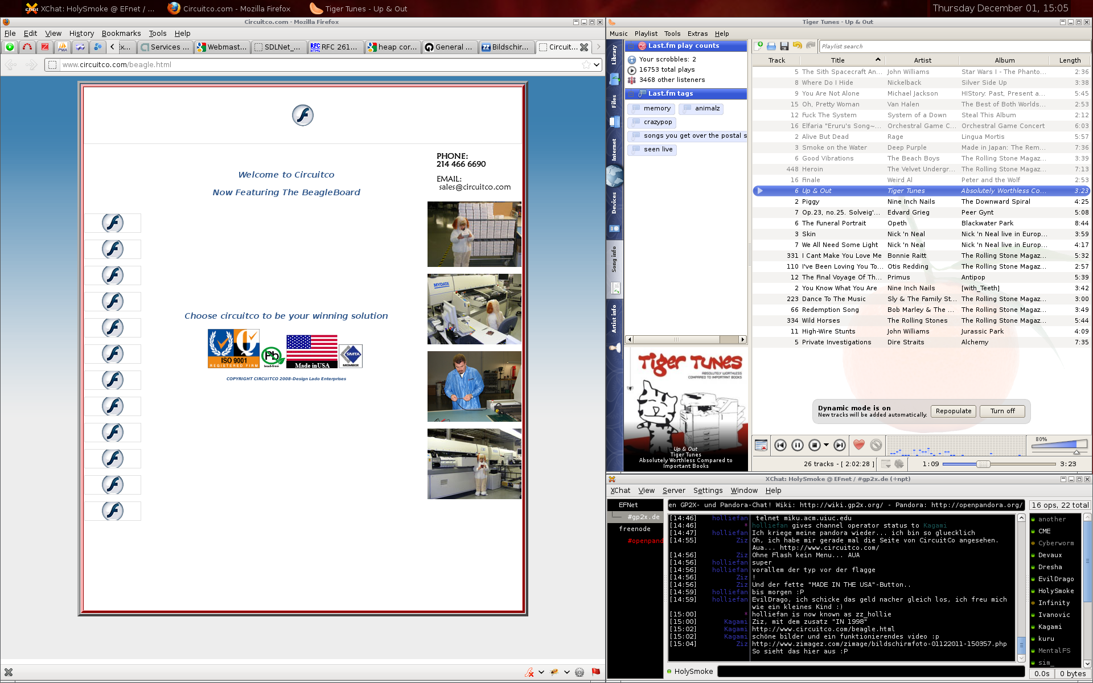Select #openpand channel in XChat tree
The height and width of the screenshot is (683, 1093).
click(645, 541)
